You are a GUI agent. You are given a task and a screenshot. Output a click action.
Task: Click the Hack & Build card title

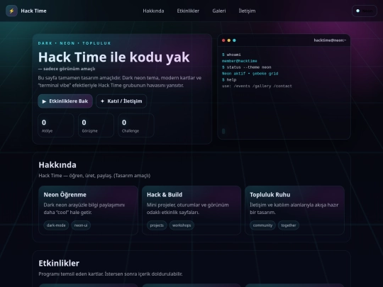click(x=165, y=195)
